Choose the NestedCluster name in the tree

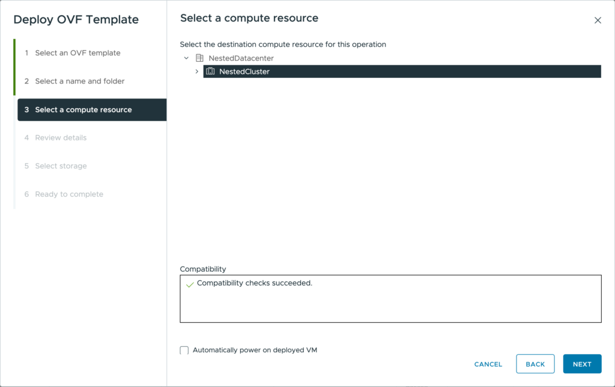[244, 71]
